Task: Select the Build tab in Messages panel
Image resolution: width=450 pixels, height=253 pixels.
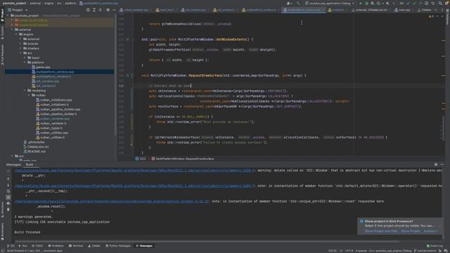Action: [x=30, y=164]
